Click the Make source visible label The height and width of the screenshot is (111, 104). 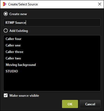(x=24, y=96)
